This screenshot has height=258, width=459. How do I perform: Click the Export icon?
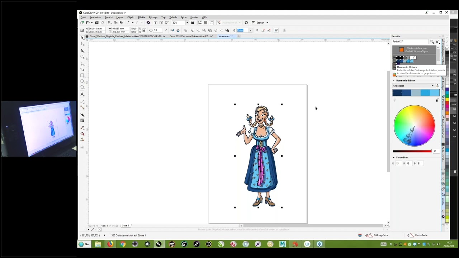point(161,23)
